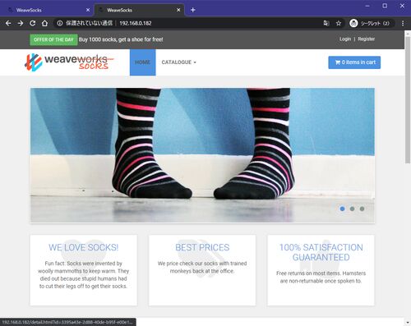Image resolution: width=411 pixels, height=326 pixels.
Task: Reload the page with the refresh icon
Action: [33, 23]
